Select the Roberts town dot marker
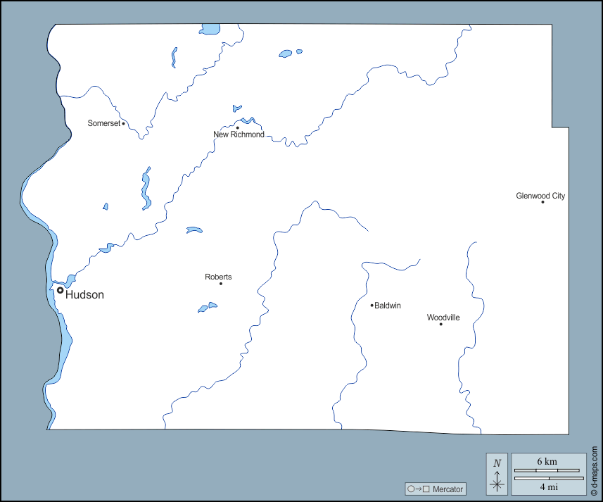Viewport: 603px width, 502px height. click(x=221, y=283)
